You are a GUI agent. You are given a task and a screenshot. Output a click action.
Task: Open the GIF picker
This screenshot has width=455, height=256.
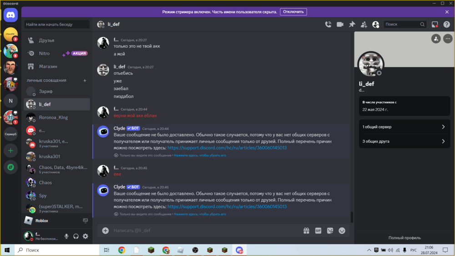point(318,231)
